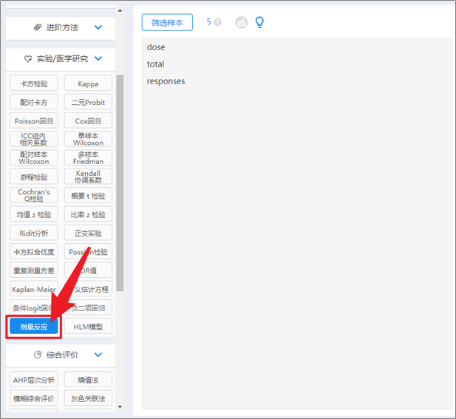Click the heart icon beside 实验/医学研究
This screenshot has width=456, height=419.
click(28, 58)
